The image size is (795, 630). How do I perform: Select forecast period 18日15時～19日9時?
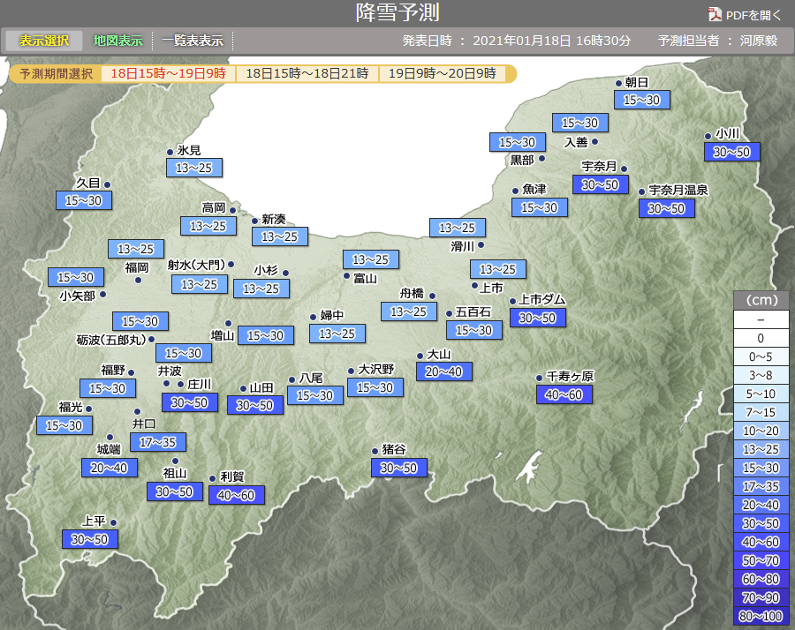tap(169, 73)
